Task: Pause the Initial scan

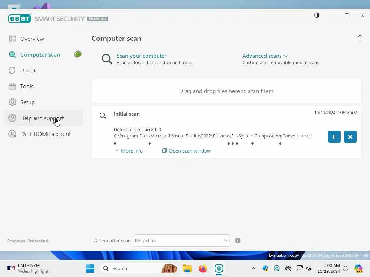Action: [x=334, y=137]
